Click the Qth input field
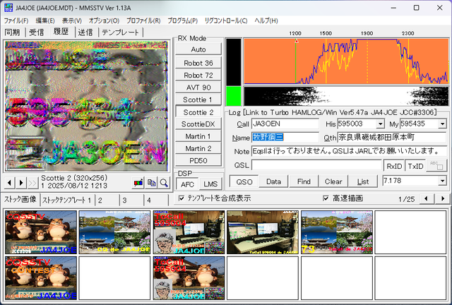 click(x=392, y=137)
